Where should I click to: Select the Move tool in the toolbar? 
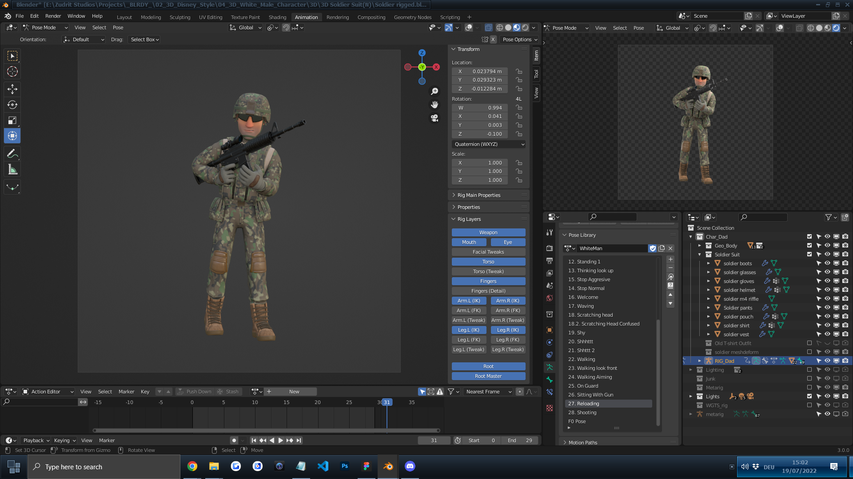(x=12, y=89)
